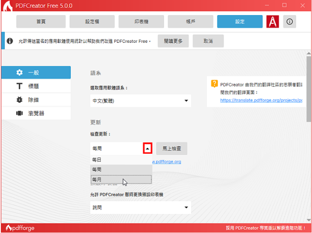The width and height of the screenshot is (312, 233).
Task: Click the scrollbar up arrow
Action: click(309, 53)
